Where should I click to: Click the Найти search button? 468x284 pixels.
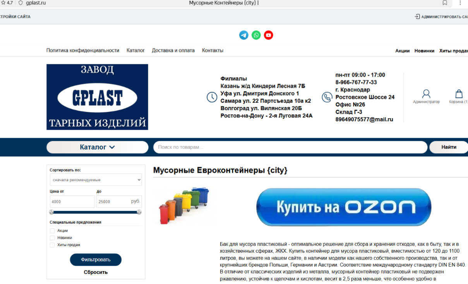coord(449,147)
